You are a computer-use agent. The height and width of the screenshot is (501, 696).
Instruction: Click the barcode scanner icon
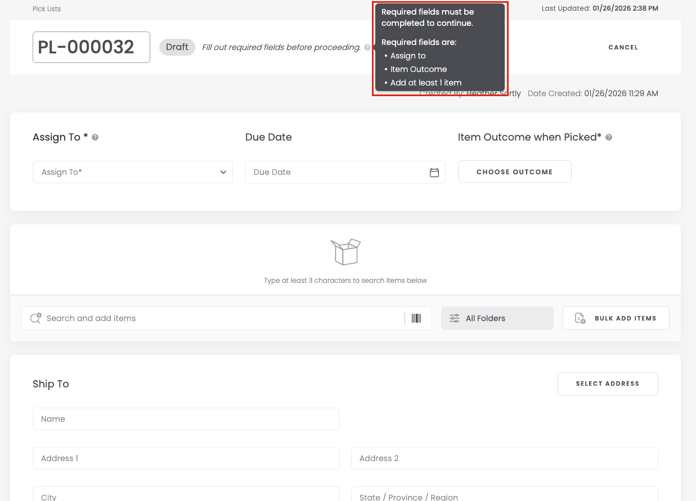click(x=416, y=318)
